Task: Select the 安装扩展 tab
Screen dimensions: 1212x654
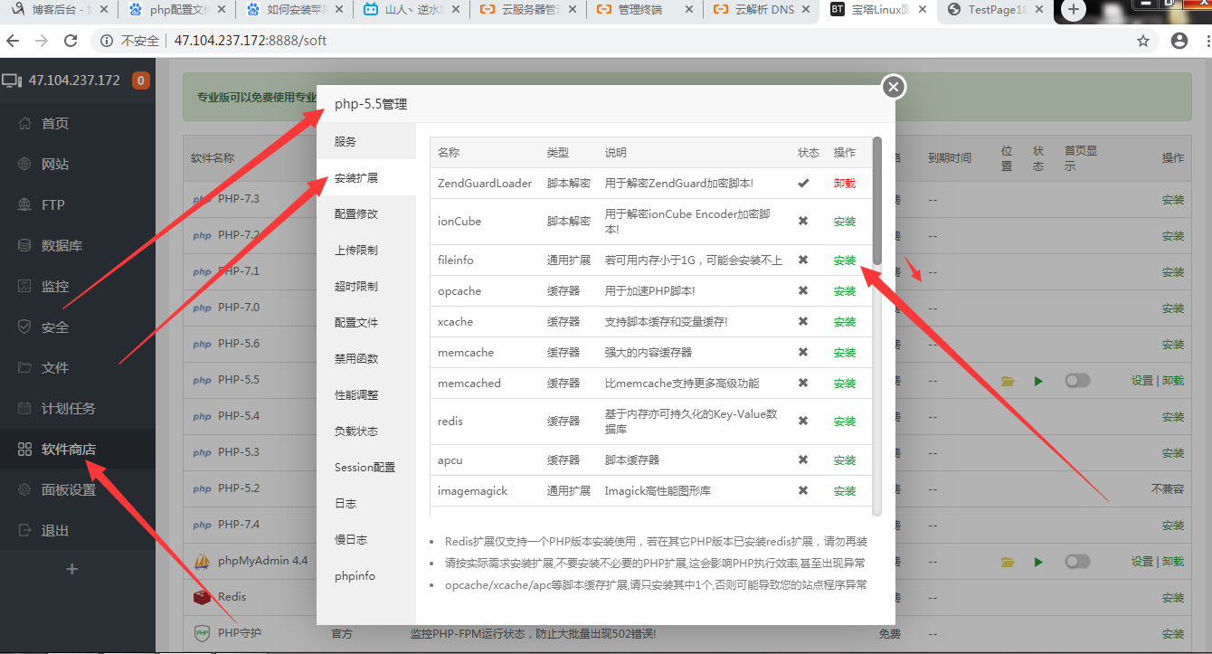Action: coord(366,177)
